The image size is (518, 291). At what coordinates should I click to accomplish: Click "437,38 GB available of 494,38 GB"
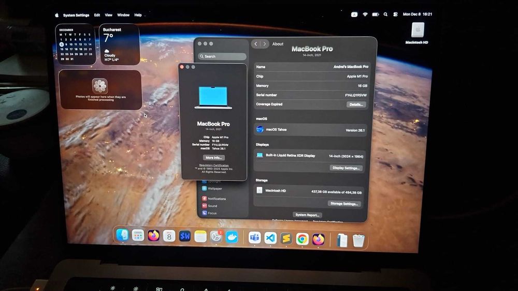[336, 192]
